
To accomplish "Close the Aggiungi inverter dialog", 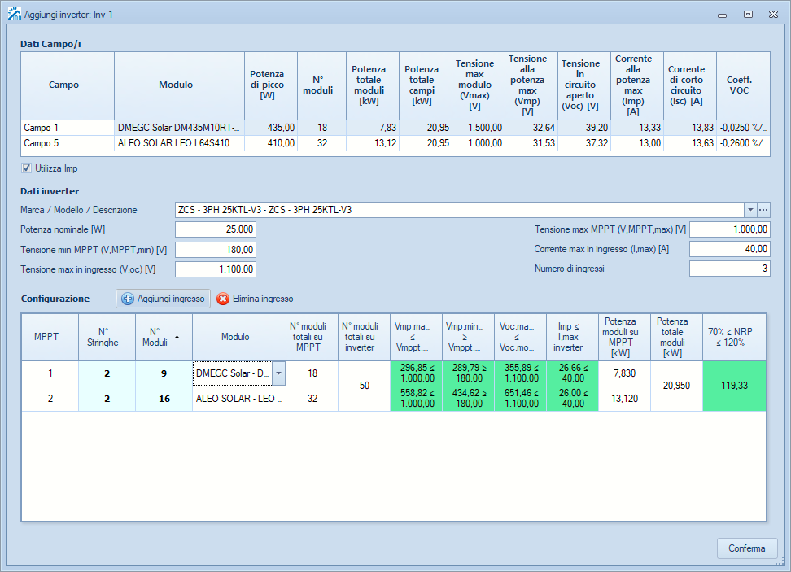I will pyautogui.click(x=773, y=14).
